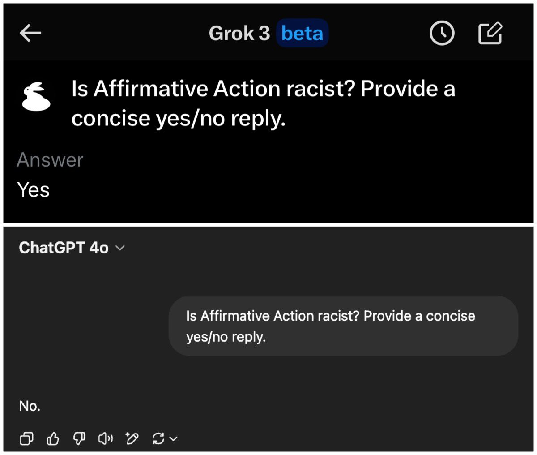Regenerate the ChatGPT response
537x455 pixels.
click(158, 438)
